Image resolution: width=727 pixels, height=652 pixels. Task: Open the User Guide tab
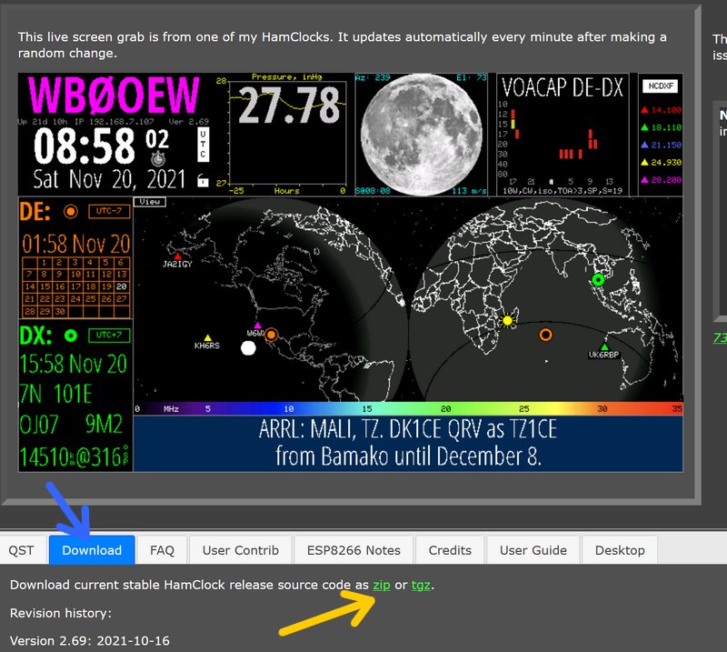click(533, 550)
